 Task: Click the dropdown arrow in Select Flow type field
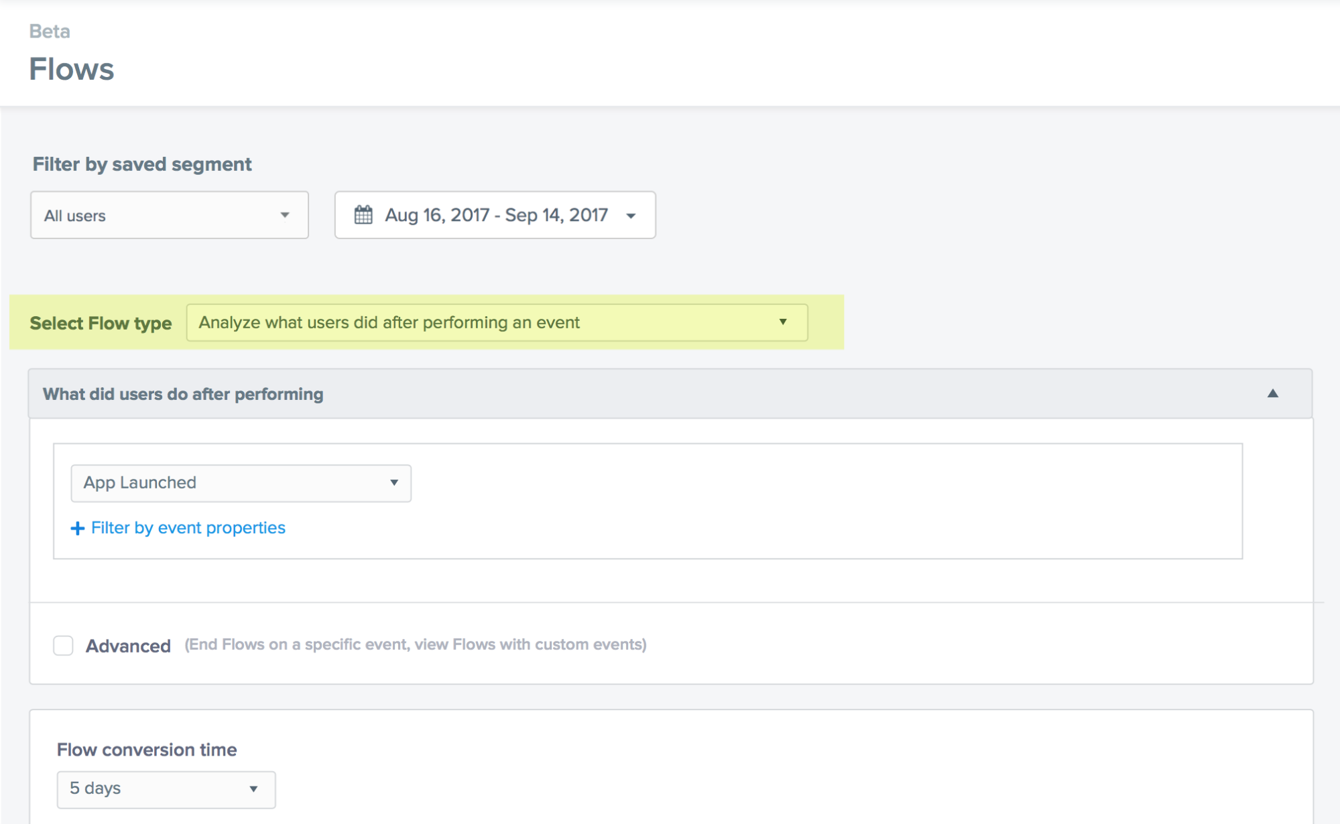pos(784,322)
